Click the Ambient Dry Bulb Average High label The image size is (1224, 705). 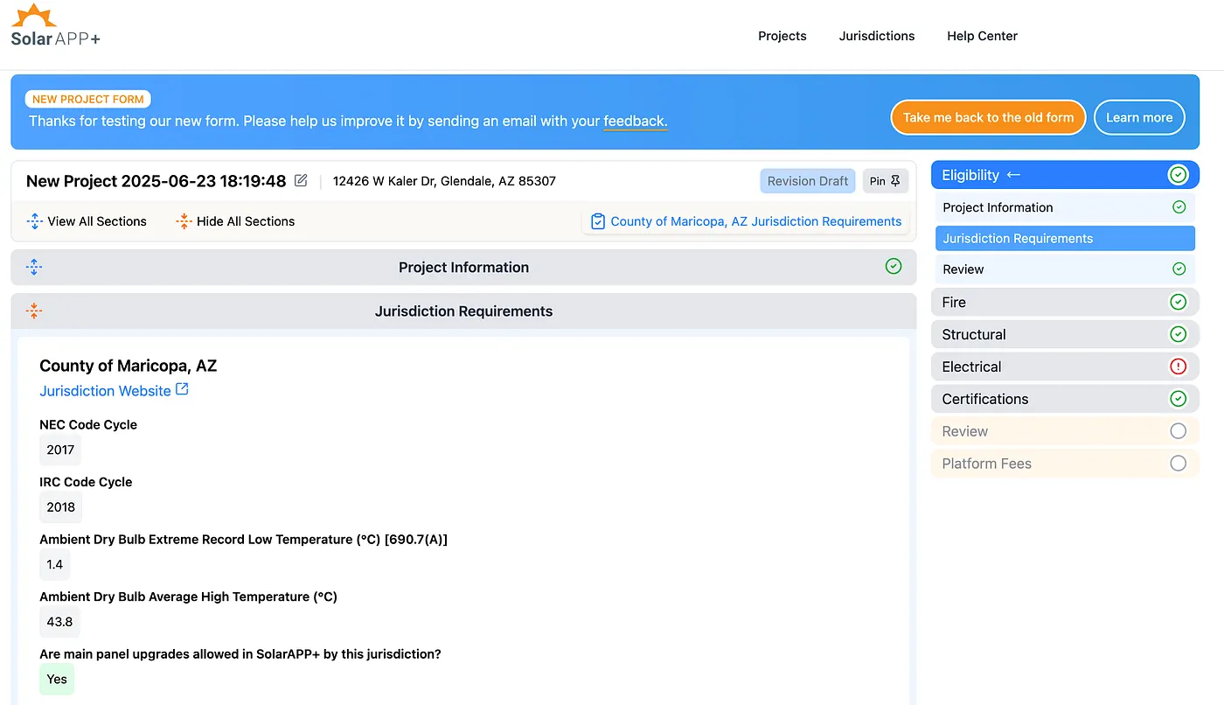[x=188, y=597]
